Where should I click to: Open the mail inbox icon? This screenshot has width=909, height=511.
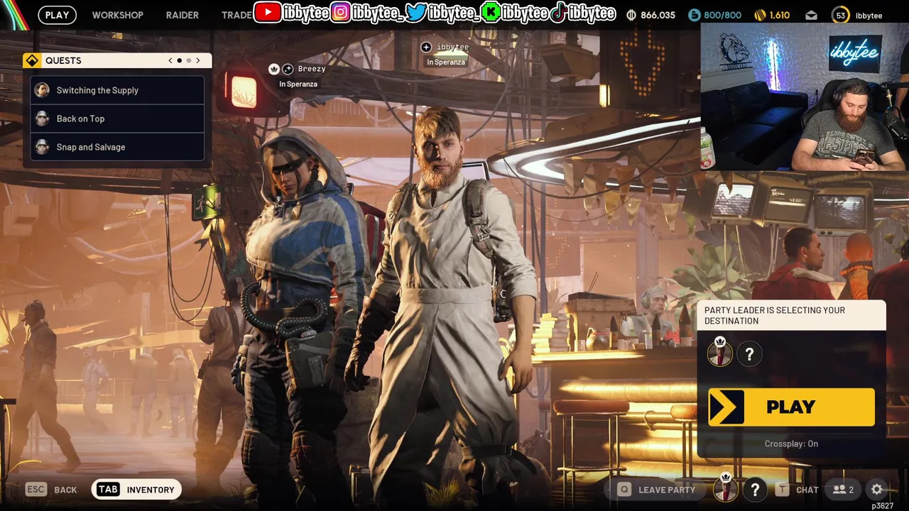click(812, 15)
